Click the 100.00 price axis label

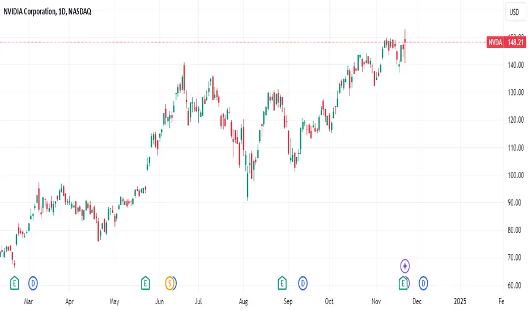pos(516,175)
